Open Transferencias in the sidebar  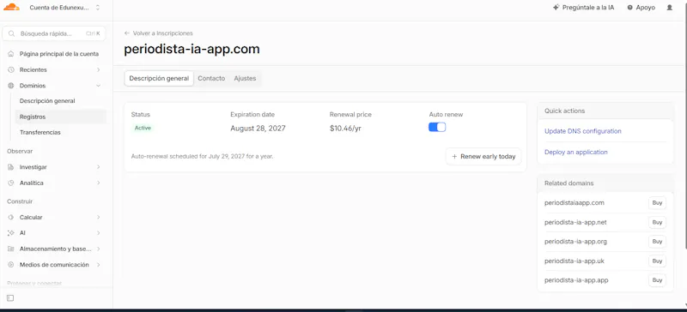pyautogui.click(x=40, y=132)
